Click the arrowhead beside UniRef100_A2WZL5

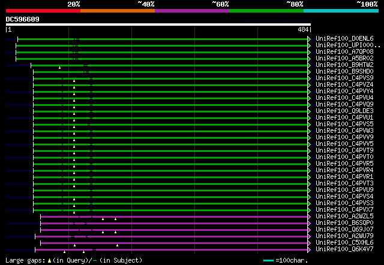(x=310, y=217)
